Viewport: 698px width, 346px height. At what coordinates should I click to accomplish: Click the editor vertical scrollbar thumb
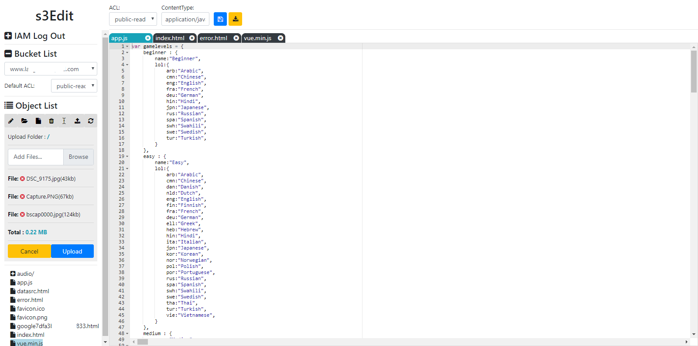[x=694, y=72]
